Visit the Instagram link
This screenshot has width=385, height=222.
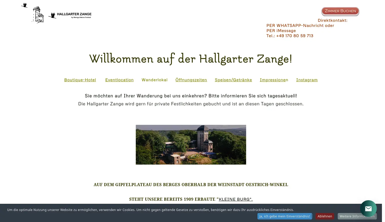point(307,80)
